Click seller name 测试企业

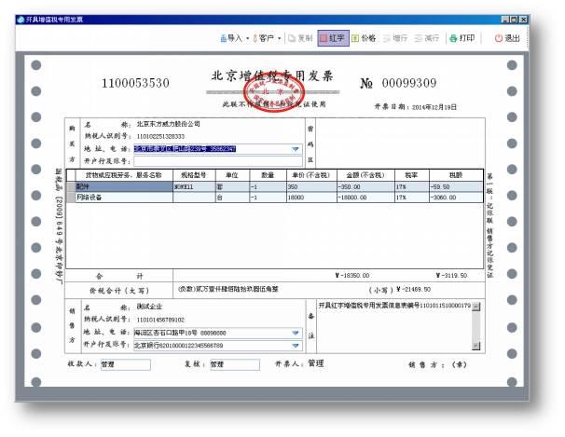149,307
